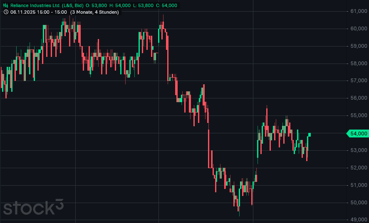Image resolution: width=369 pixels, height=223 pixels.
Task: Click the 55,000 label on price axis
Action: click(x=359, y=115)
